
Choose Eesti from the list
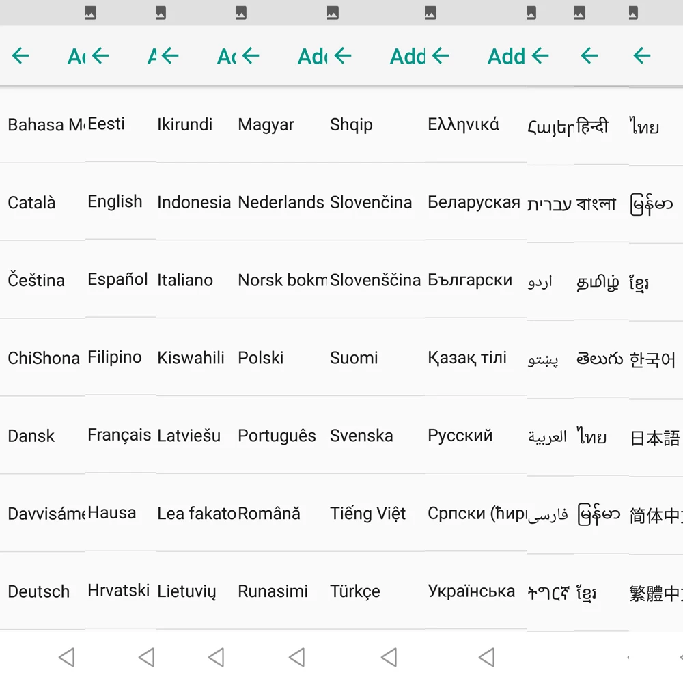107,124
